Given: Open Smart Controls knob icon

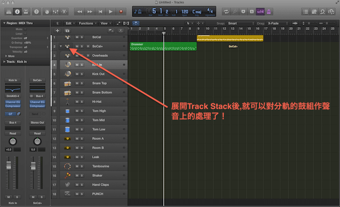Looking at the screenshot, I should point(47,11).
